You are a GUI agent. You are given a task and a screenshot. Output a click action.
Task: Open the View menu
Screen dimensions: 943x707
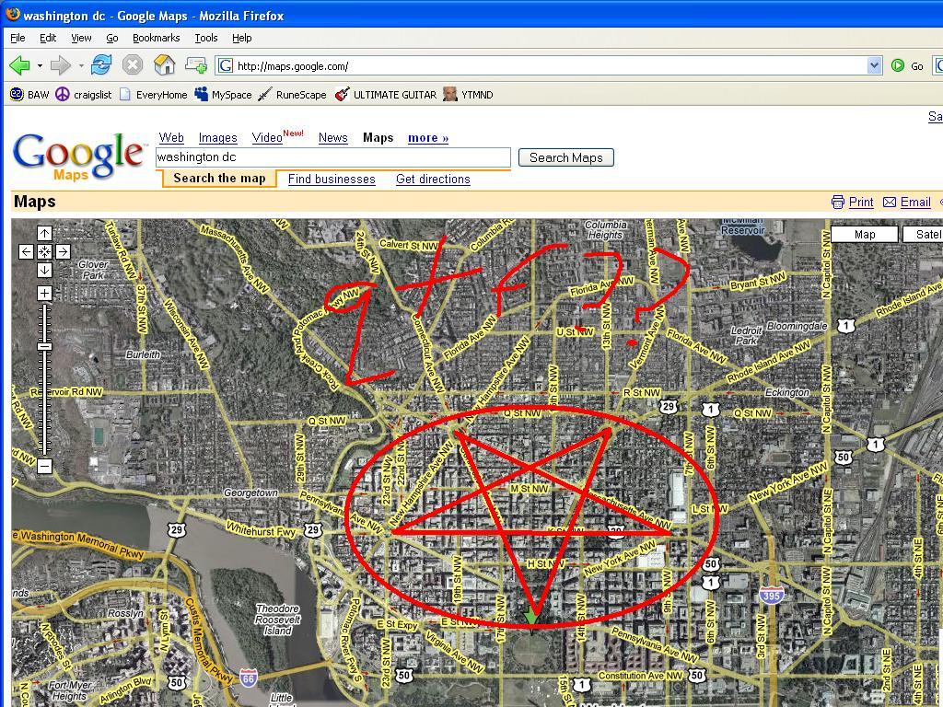pos(81,38)
